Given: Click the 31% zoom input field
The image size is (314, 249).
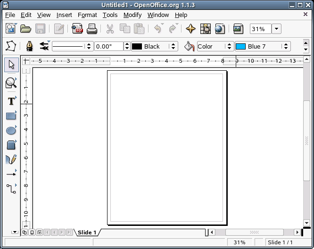Looking at the screenshot, I should pyautogui.click(x=261, y=29).
